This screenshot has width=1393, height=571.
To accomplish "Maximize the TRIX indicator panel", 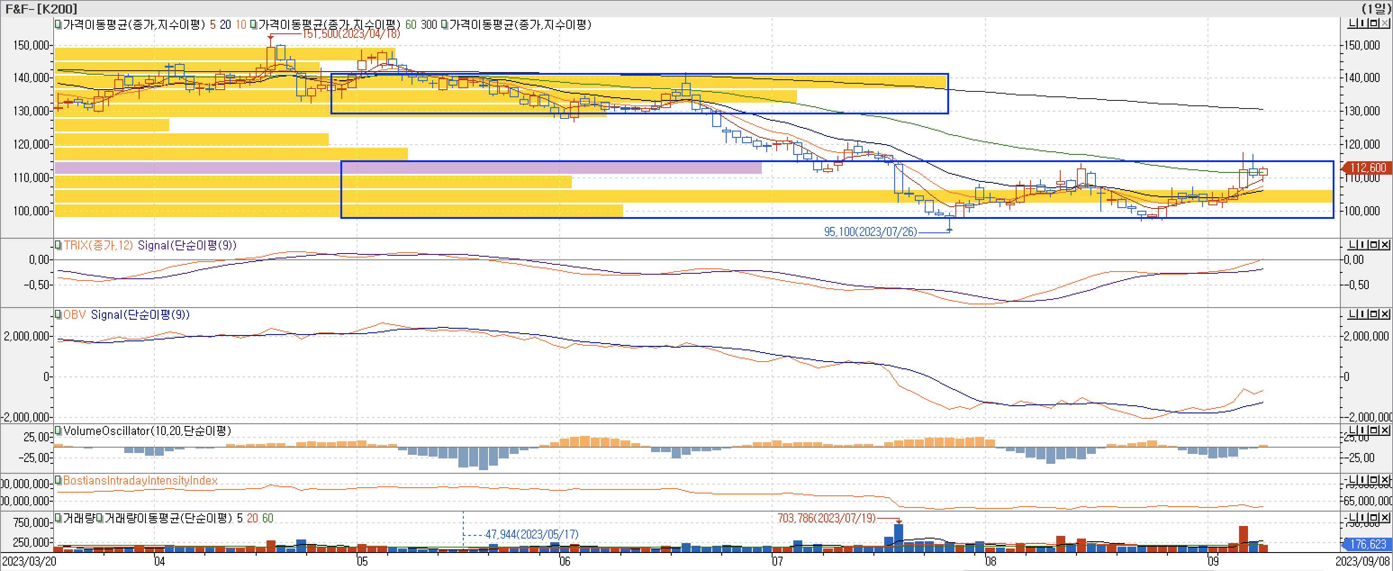I will click(1375, 245).
